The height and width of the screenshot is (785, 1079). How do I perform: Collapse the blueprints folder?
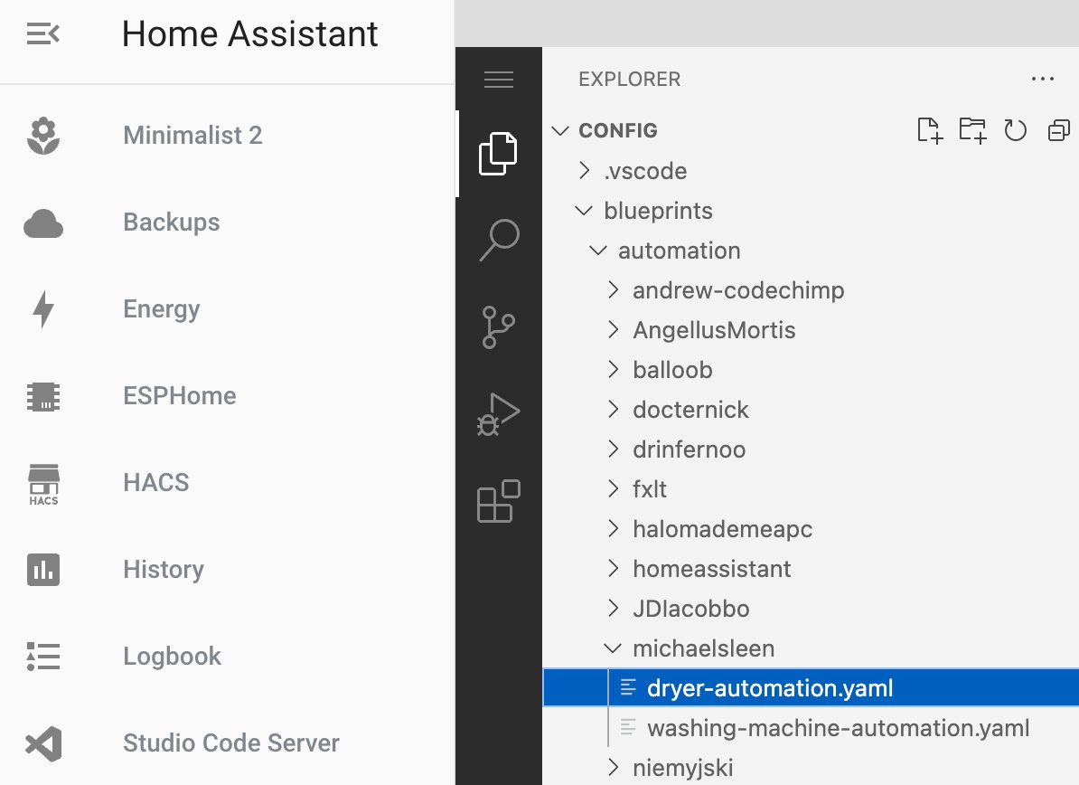pos(584,211)
